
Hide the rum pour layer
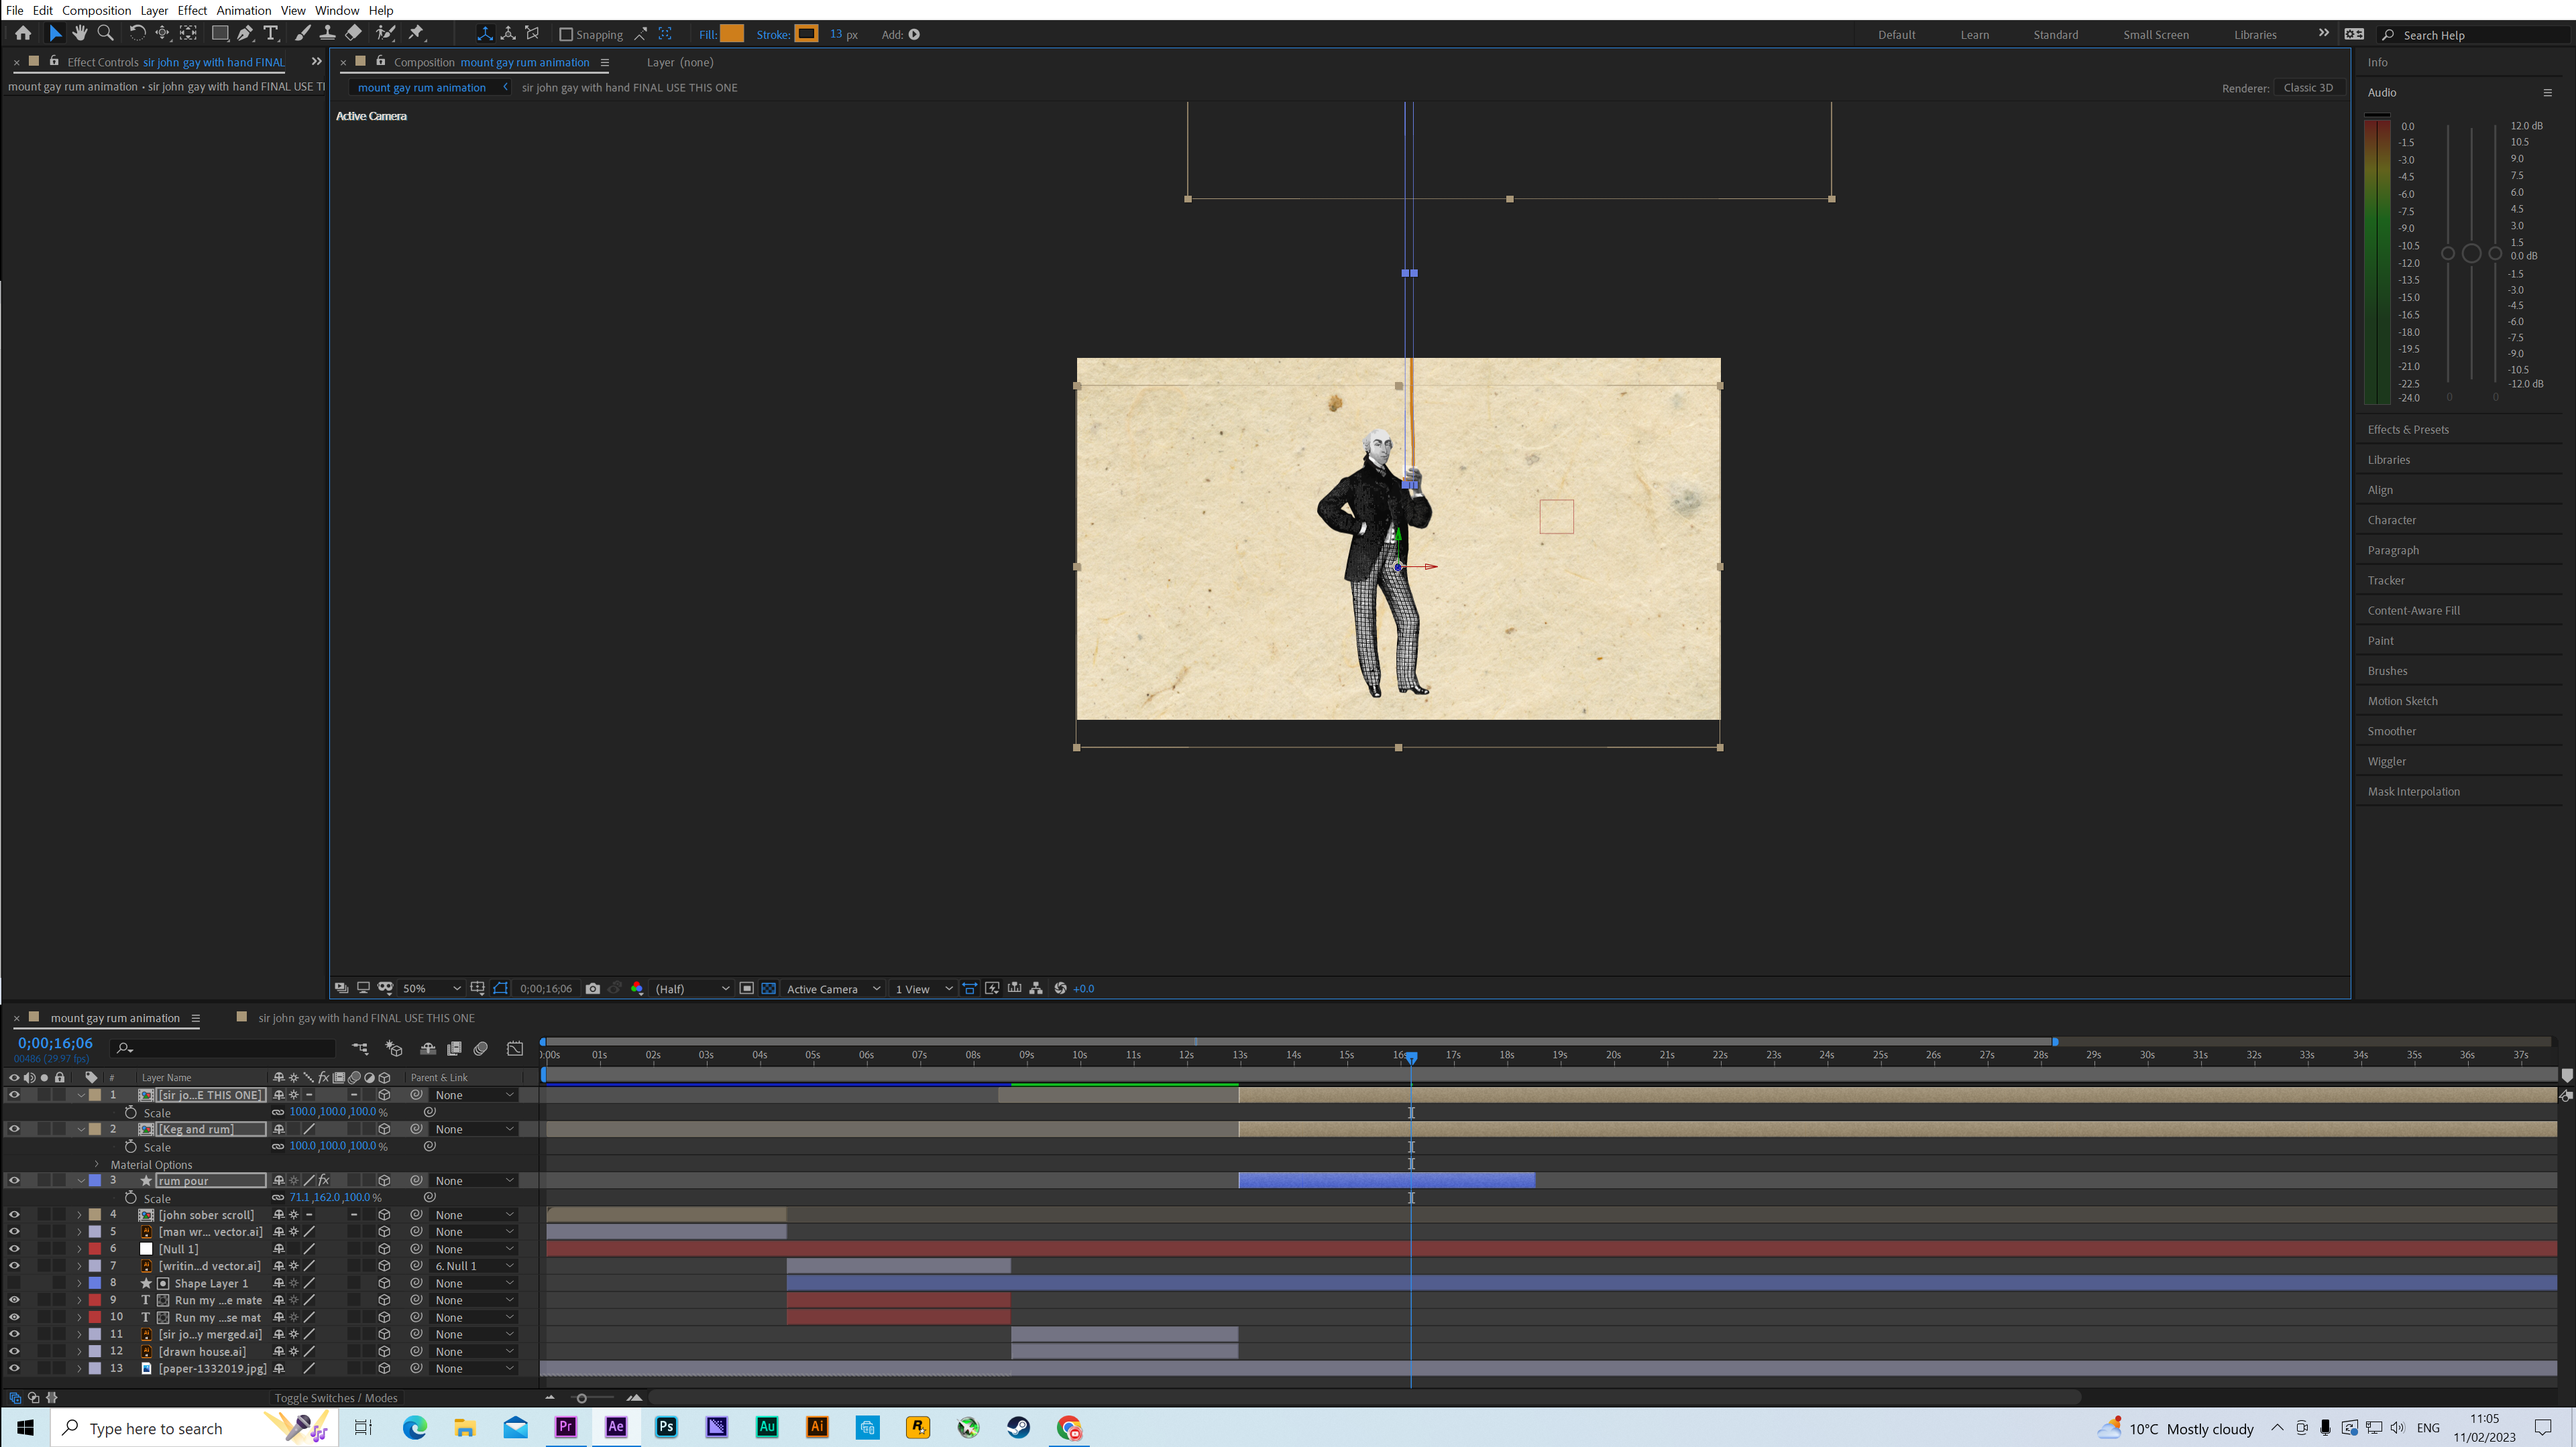[x=14, y=1180]
